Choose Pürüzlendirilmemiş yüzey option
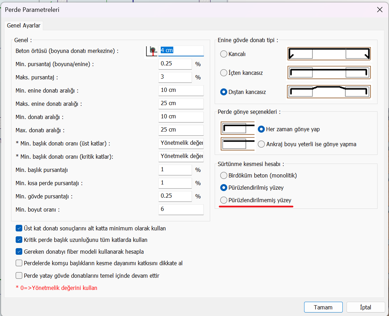 [224, 200]
